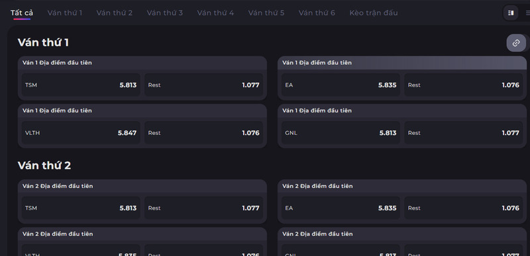Bet on TSM 5.813 in Ván 2
This screenshot has width=530, height=256.
point(81,208)
